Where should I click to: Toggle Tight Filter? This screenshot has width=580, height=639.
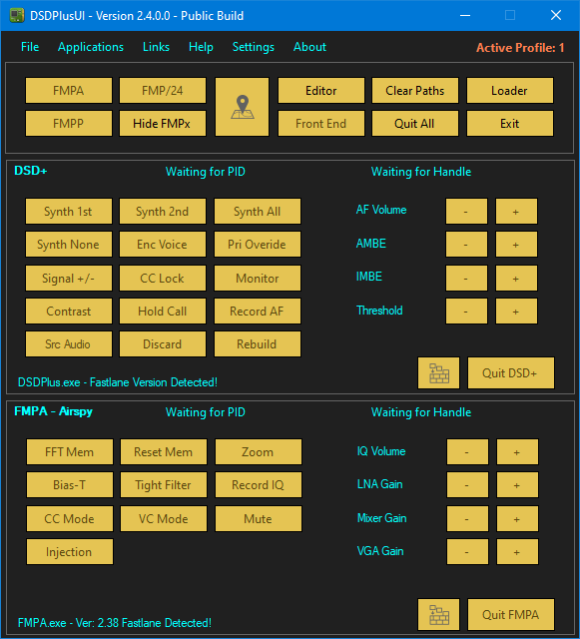(x=164, y=484)
